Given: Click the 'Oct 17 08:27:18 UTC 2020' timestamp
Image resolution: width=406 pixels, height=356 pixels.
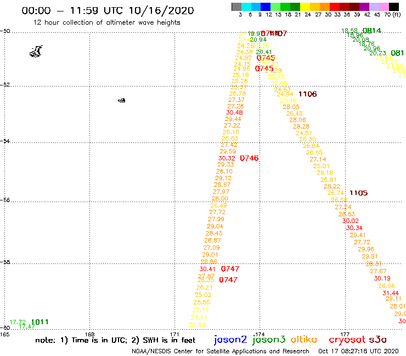Looking at the screenshot, I should click(358, 351).
